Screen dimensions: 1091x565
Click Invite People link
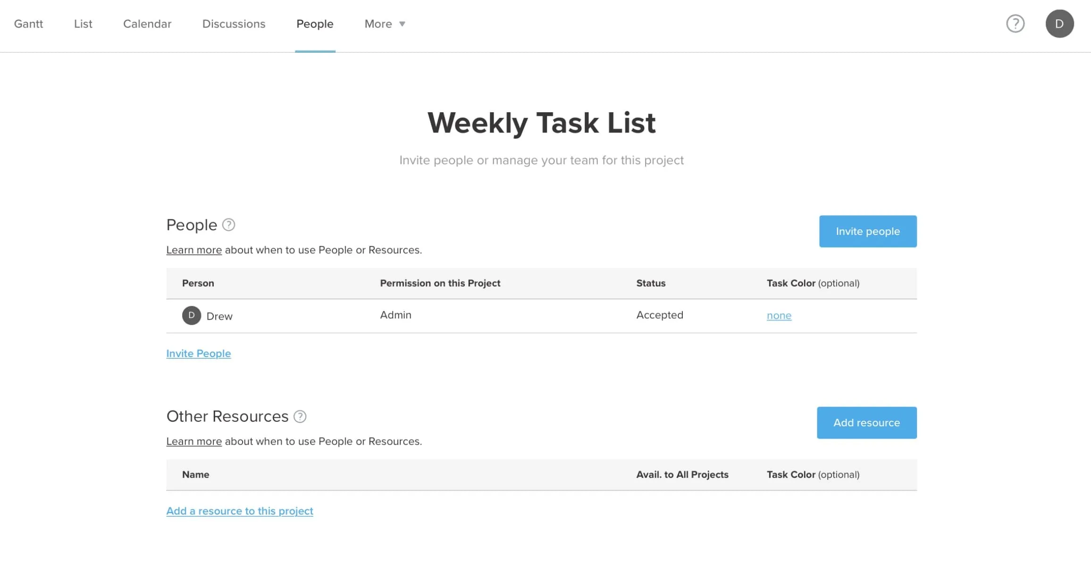(198, 354)
